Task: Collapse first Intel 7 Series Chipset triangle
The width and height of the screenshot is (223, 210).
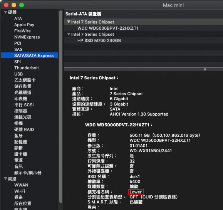Action: [69, 22]
